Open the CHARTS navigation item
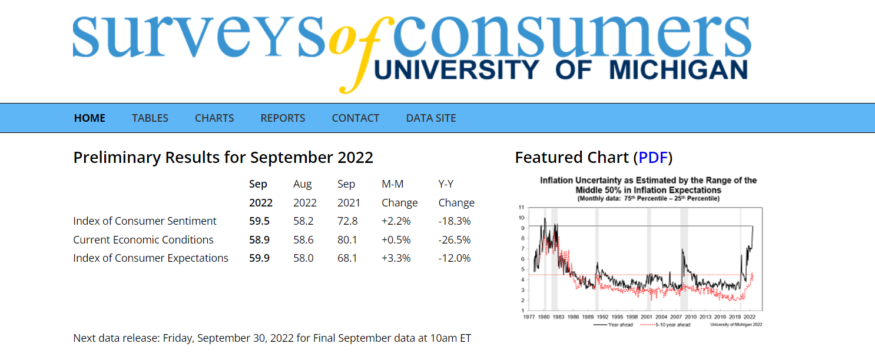 [214, 118]
